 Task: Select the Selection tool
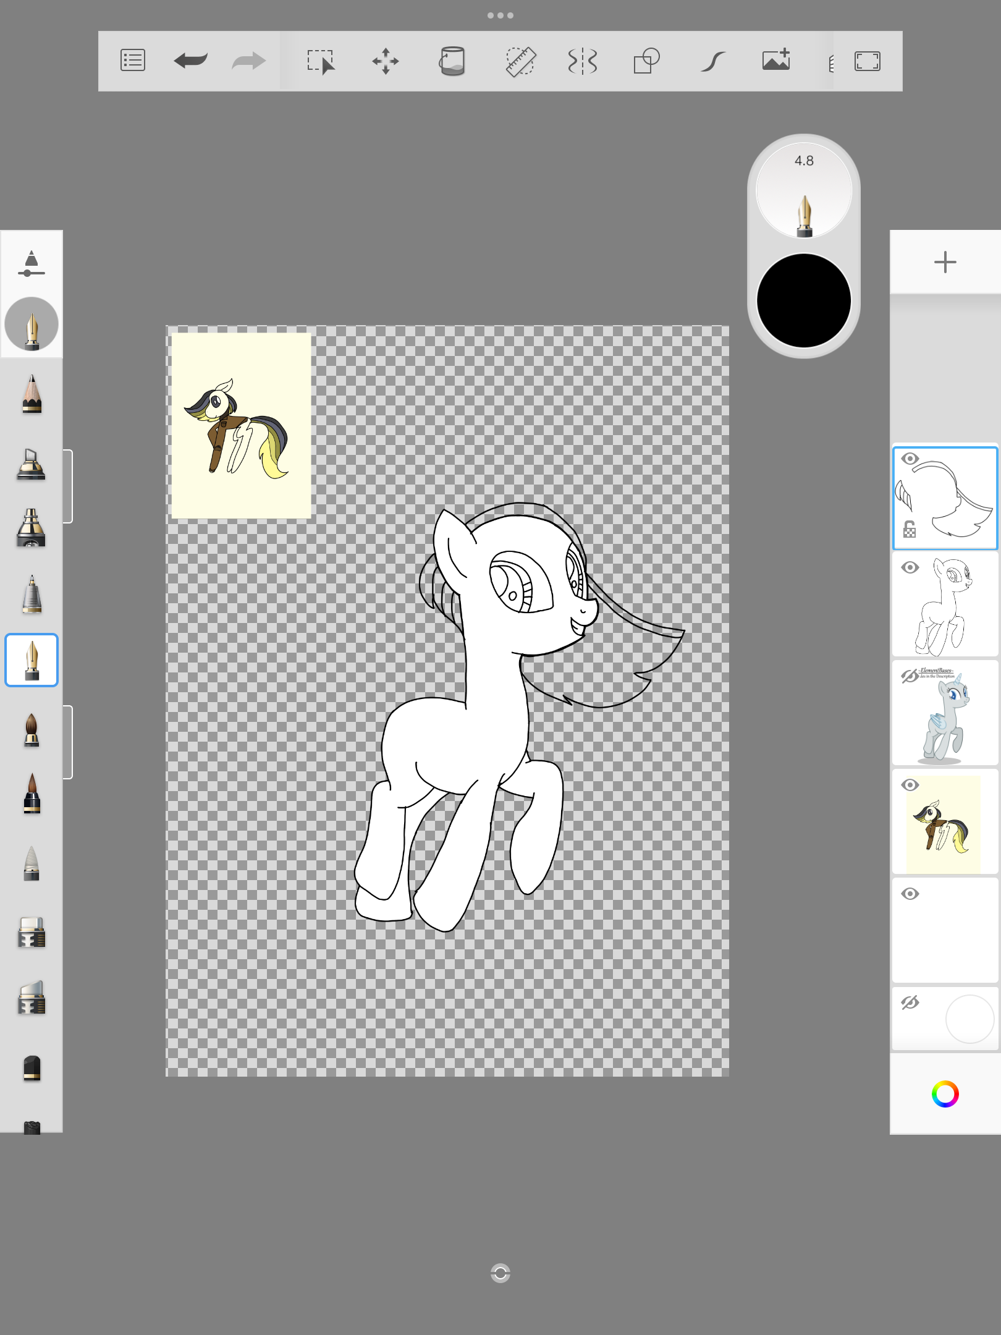click(x=321, y=61)
